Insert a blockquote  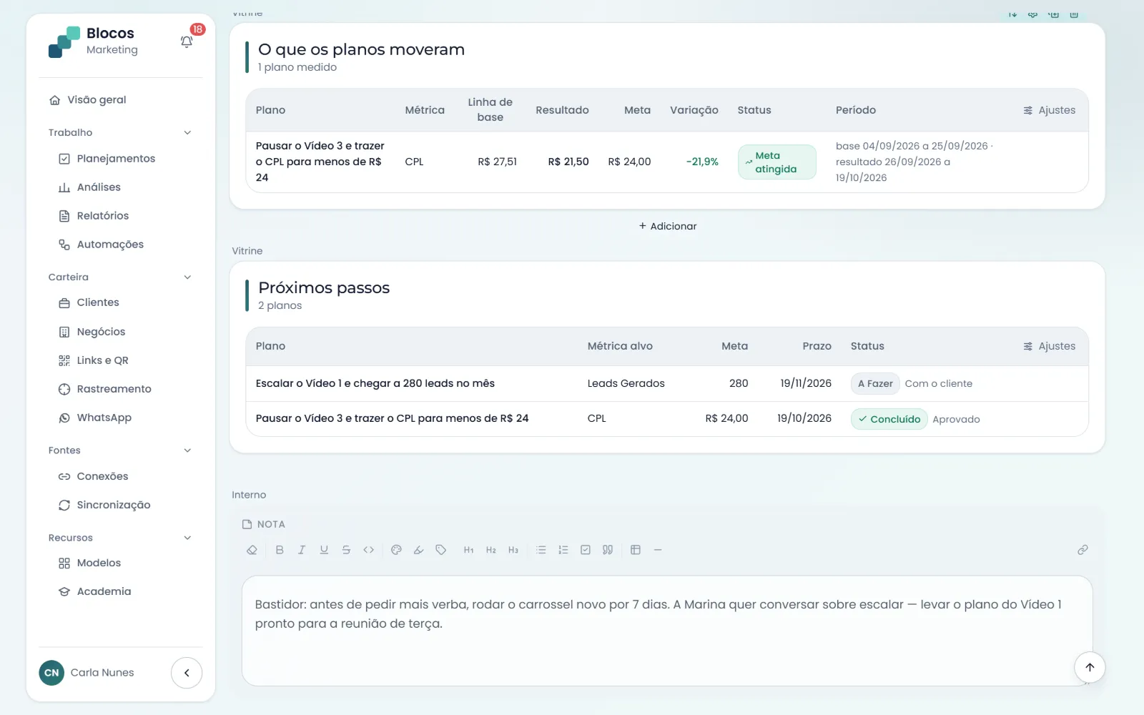[608, 550]
